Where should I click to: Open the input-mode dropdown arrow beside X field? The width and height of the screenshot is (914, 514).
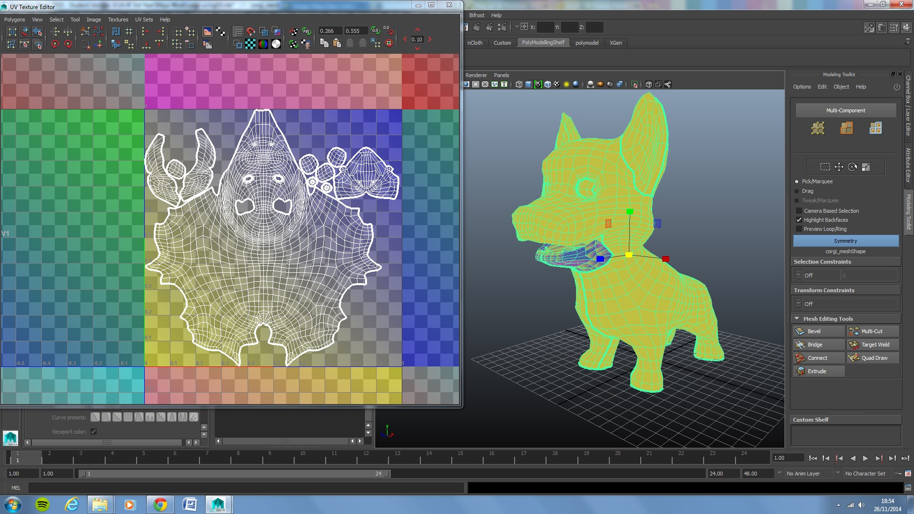(517, 27)
